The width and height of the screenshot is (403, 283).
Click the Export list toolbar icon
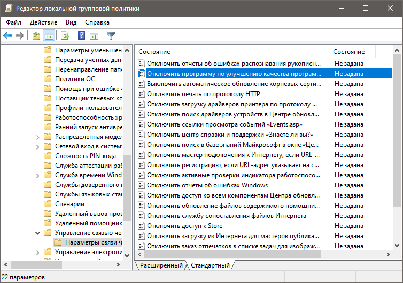[65, 36]
